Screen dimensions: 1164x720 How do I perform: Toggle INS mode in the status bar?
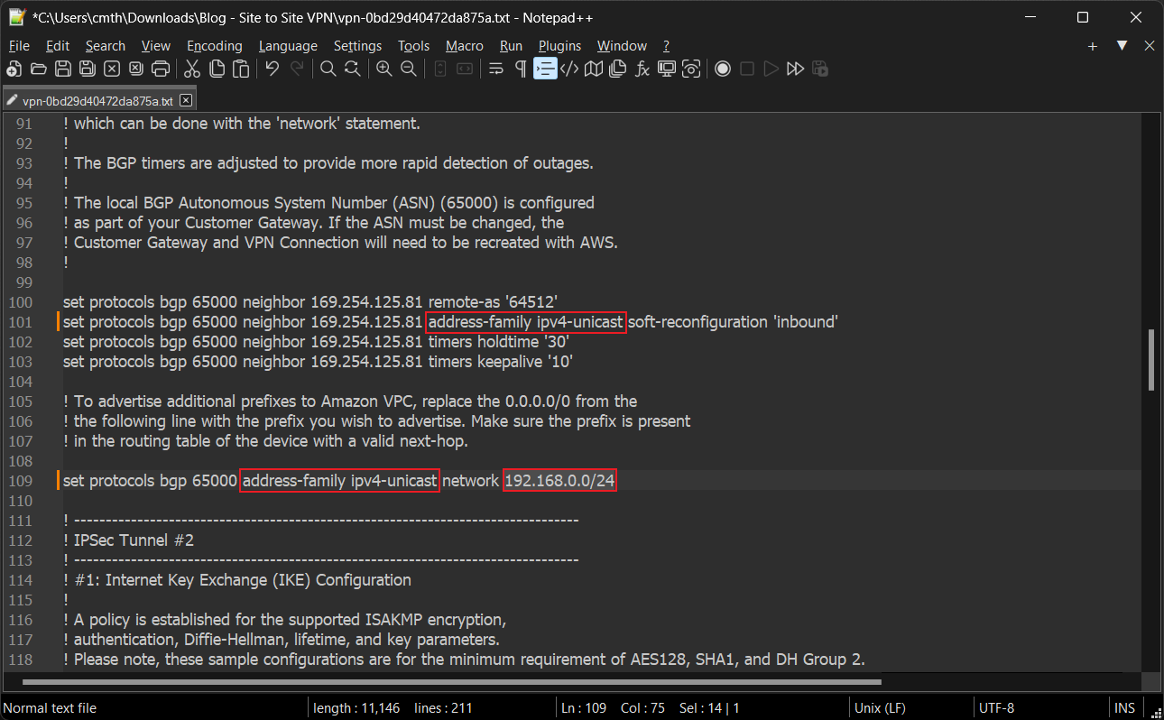[1125, 707]
